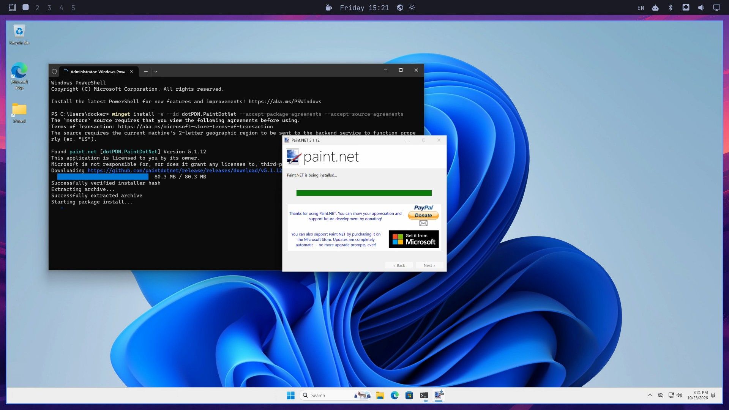
Task: Open the Recycle Bin desktop icon
Action: [19, 35]
